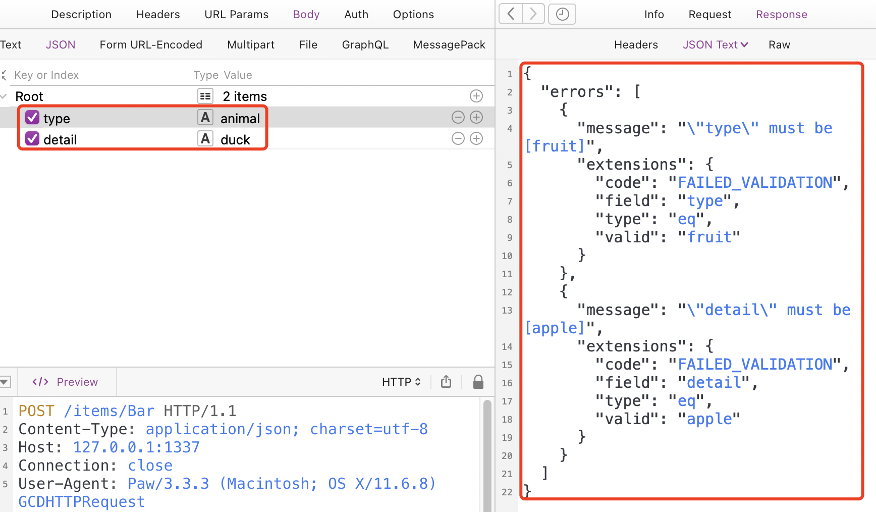
Task: Switch to the Description tab
Action: (81, 14)
